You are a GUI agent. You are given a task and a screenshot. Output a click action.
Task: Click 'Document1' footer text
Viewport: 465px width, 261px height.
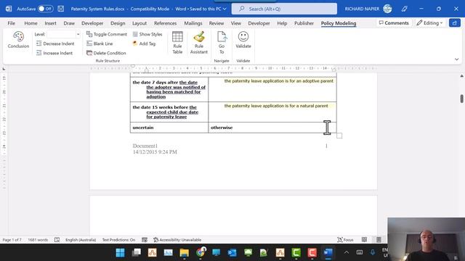145,146
